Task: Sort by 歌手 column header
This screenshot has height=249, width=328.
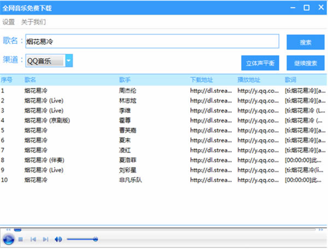Action: pos(125,80)
